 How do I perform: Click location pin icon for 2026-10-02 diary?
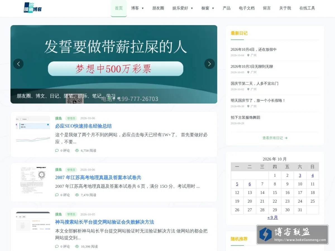coord(248,90)
